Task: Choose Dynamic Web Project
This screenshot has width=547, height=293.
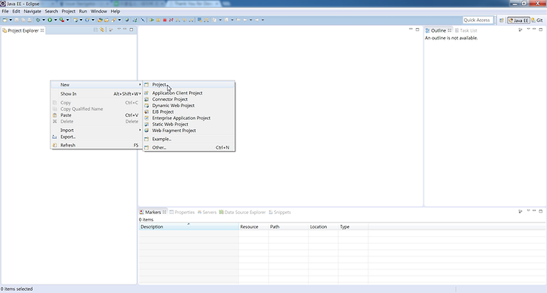Action: point(188,106)
